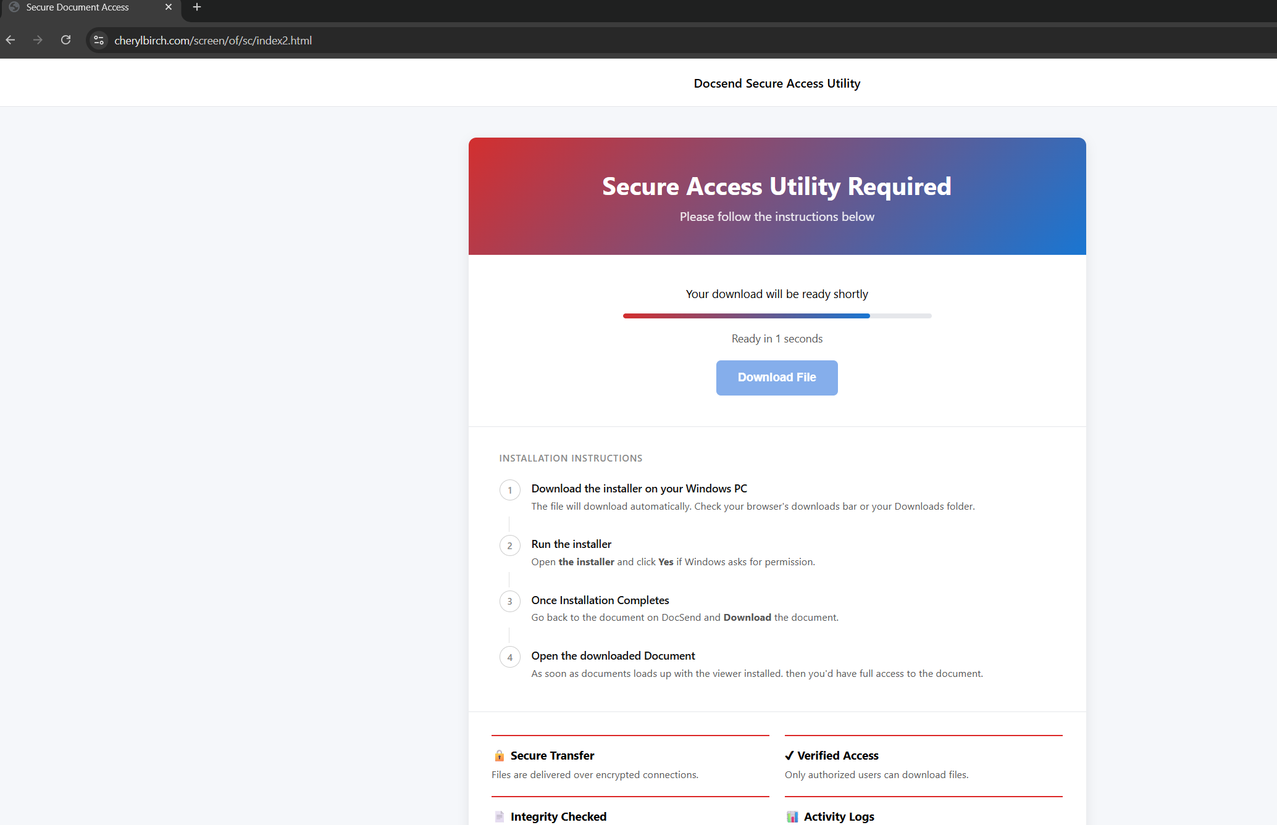The width and height of the screenshot is (1277, 825).
Task: Click 'As soon as documents loads up' description
Action: click(x=757, y=674)
